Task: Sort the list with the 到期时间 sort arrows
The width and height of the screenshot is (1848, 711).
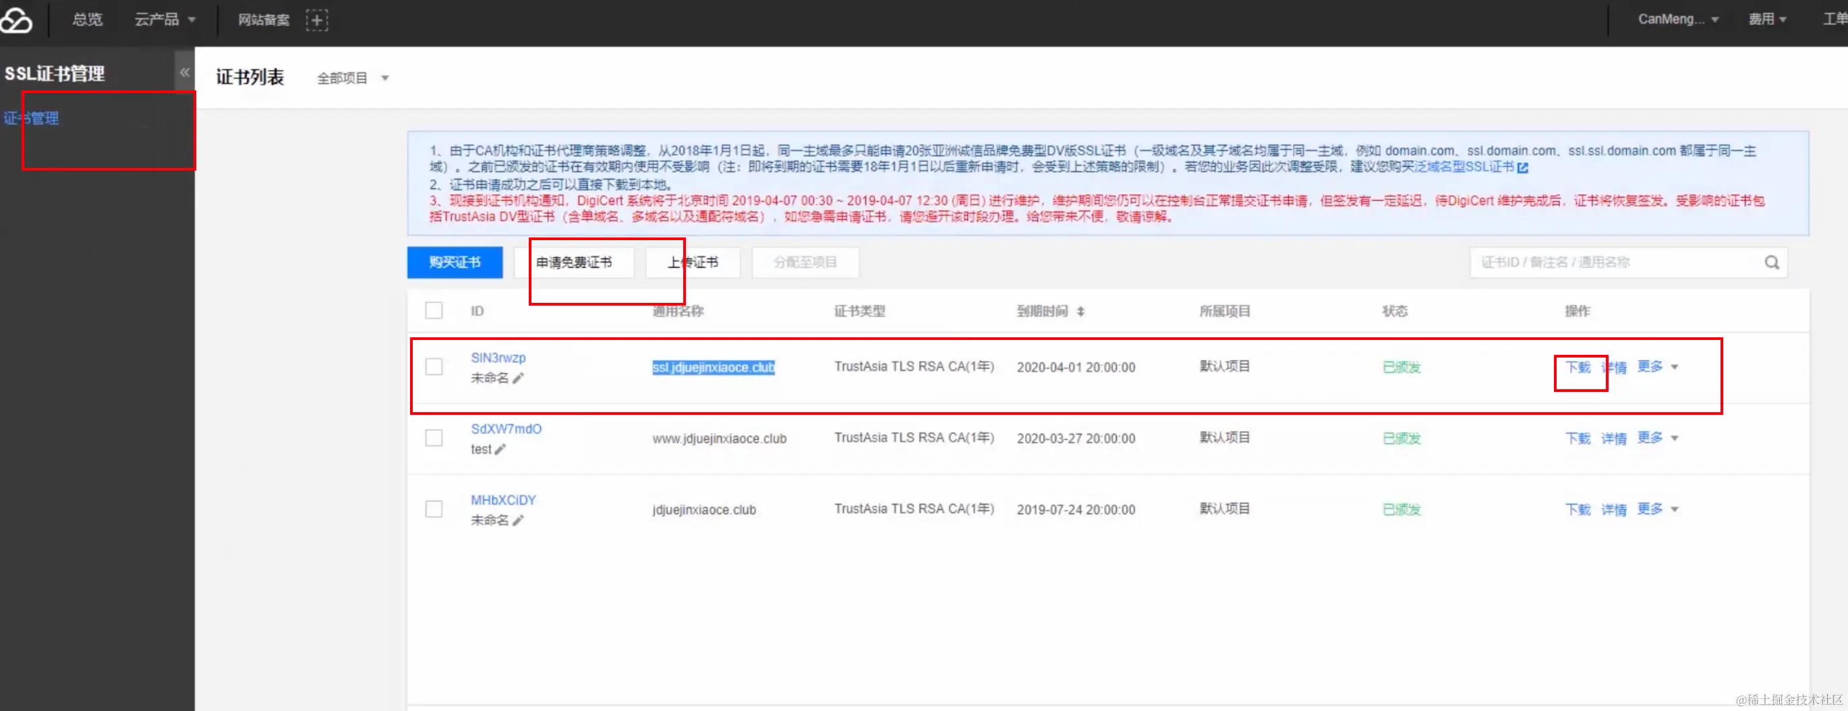Action: 1080,312
